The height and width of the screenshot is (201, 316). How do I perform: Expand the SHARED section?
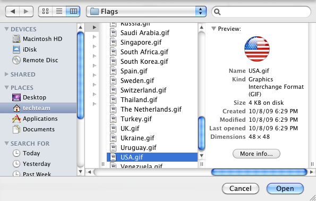[x=7, y=74]
